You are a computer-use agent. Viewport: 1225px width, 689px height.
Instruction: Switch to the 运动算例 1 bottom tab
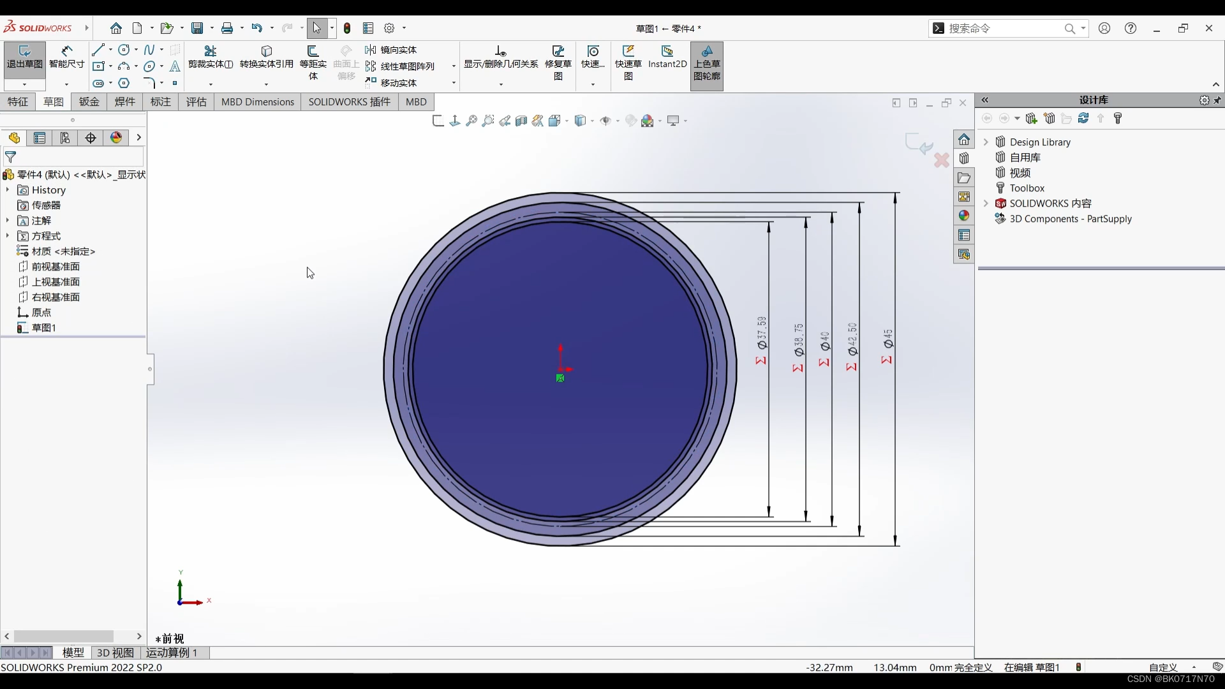click(172, 653)
